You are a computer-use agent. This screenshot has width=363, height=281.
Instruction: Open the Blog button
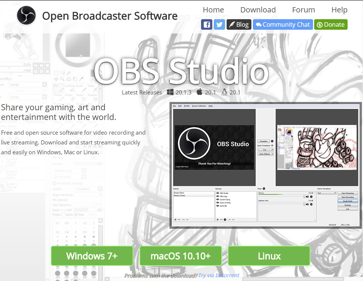[x=239, y=24]
